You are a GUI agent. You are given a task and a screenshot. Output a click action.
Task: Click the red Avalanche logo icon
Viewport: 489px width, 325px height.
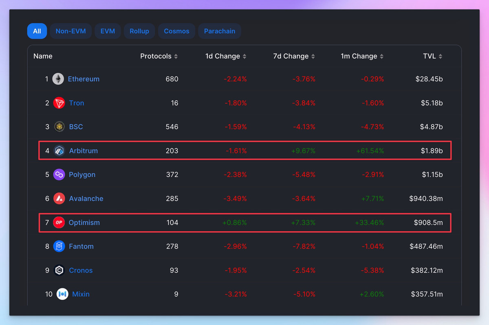click(x=59, y=198)
